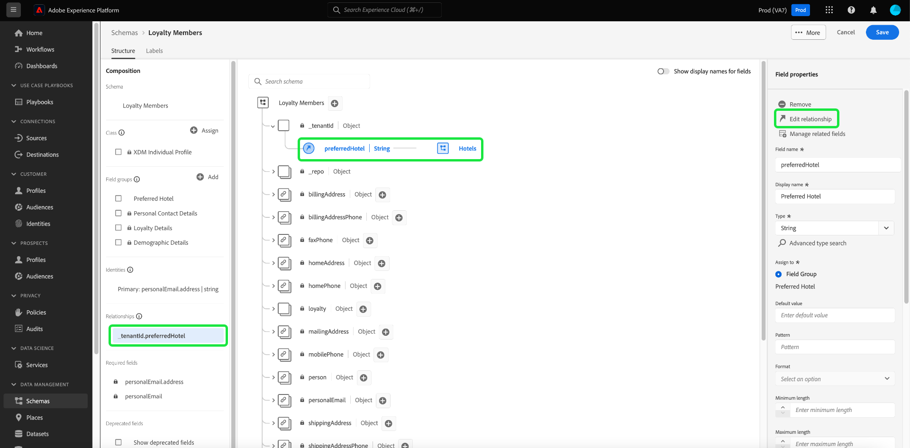910x448 pixels.
Task: Click plus icon next to personalEmail
Action: pyautogui.click(x=382, y=401)
